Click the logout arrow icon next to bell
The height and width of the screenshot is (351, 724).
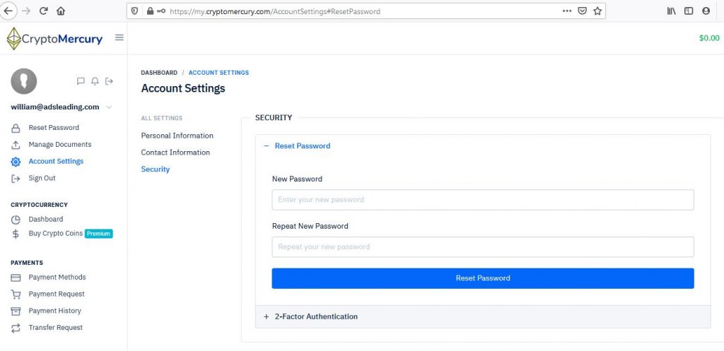[110, 81]
